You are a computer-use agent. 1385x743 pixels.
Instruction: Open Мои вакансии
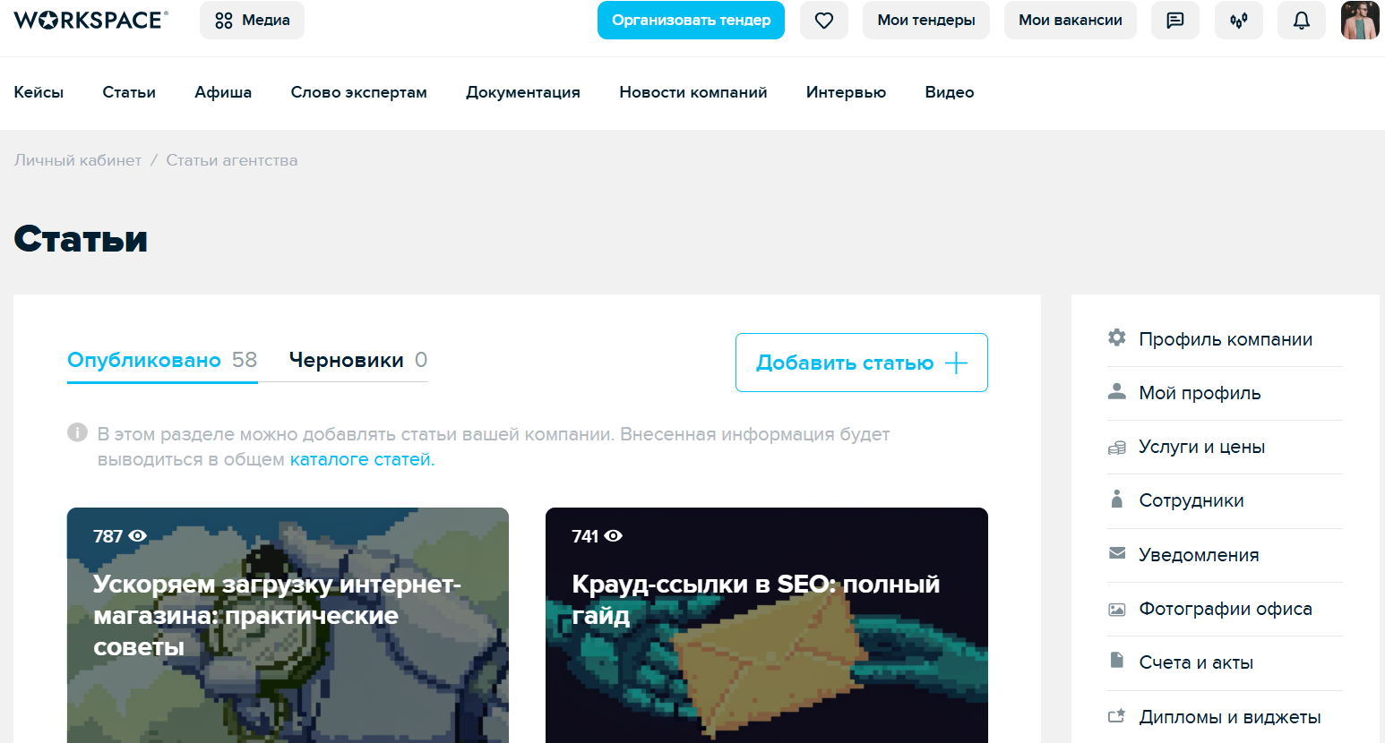click(1071, 20)
